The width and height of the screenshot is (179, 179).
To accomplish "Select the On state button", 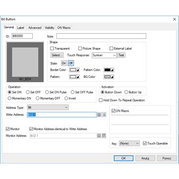I will point(64,63).
